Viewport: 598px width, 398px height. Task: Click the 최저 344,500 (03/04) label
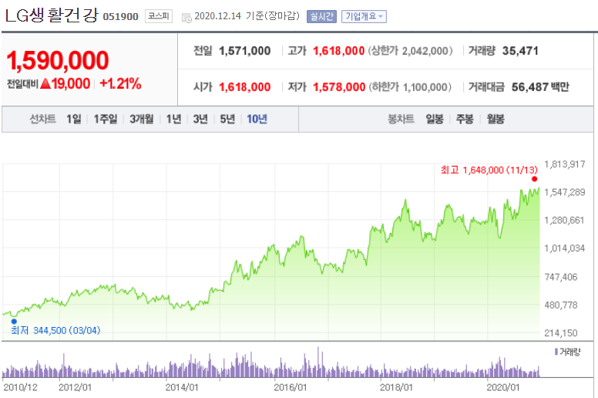pyautogui.click(x=55, y=330)
